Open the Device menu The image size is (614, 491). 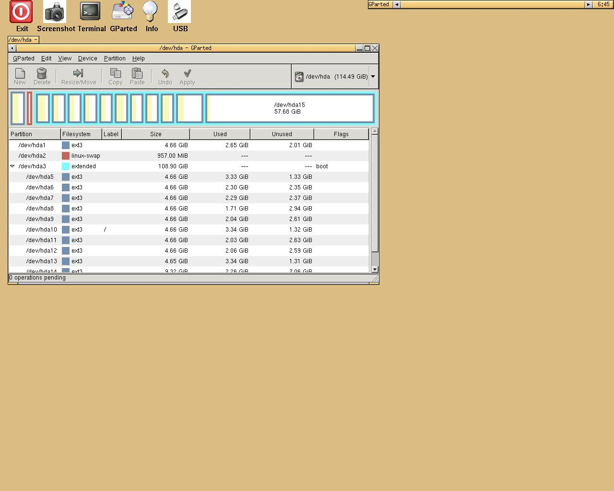88,58
